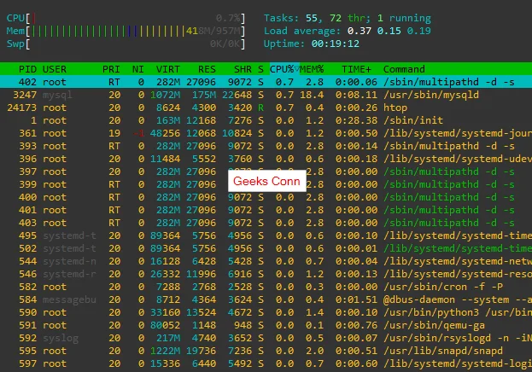Sort by the SHR column header
This screenshot has height=372, width=532.
243,69
